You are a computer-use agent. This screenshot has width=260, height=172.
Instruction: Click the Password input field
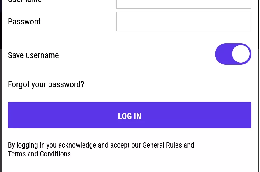[183, 21]
